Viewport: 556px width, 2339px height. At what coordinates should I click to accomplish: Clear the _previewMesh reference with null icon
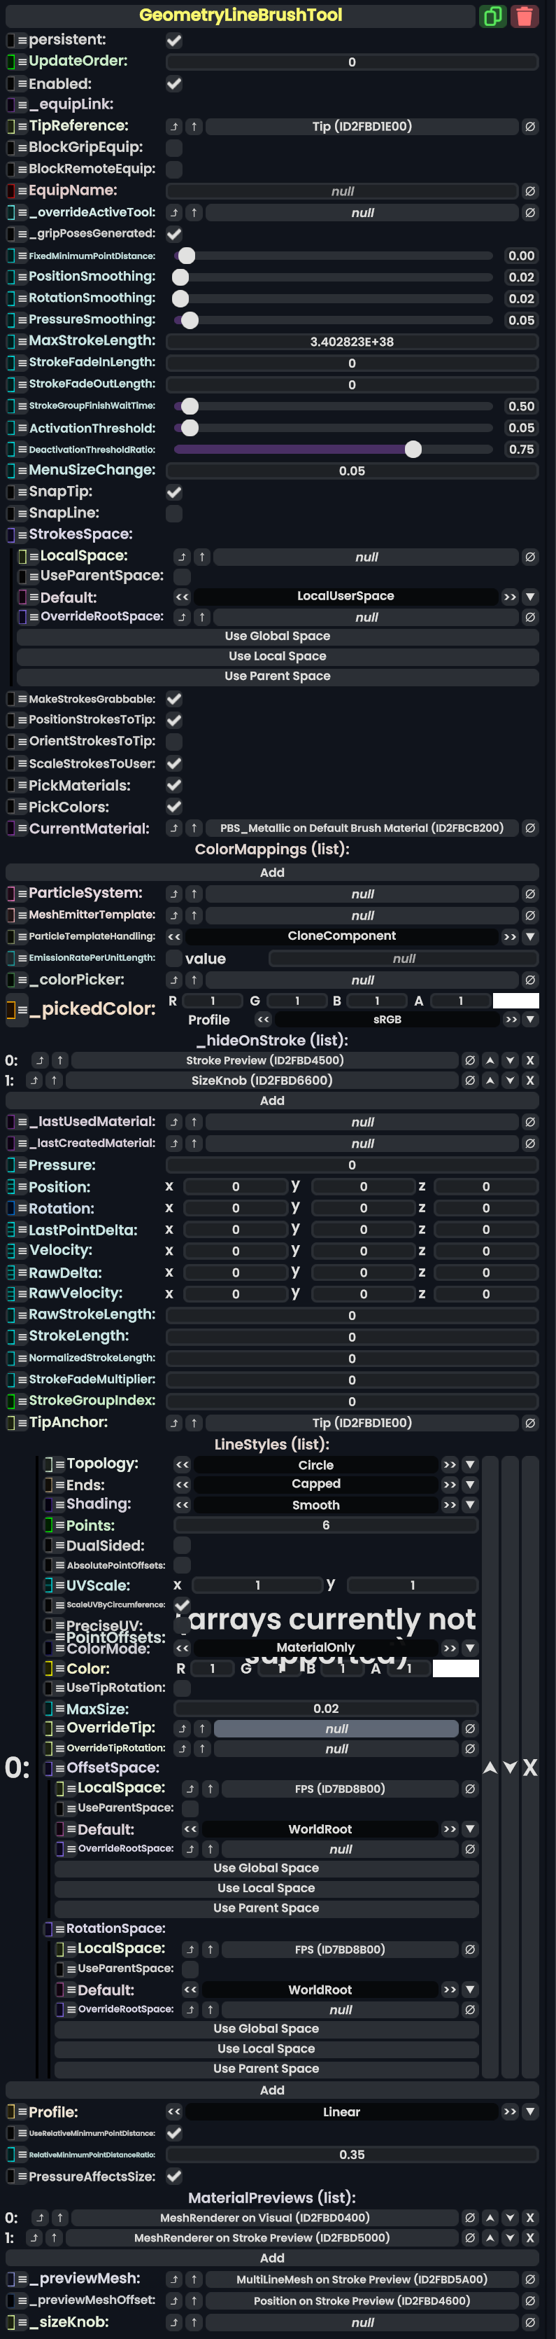[529, 2279]
